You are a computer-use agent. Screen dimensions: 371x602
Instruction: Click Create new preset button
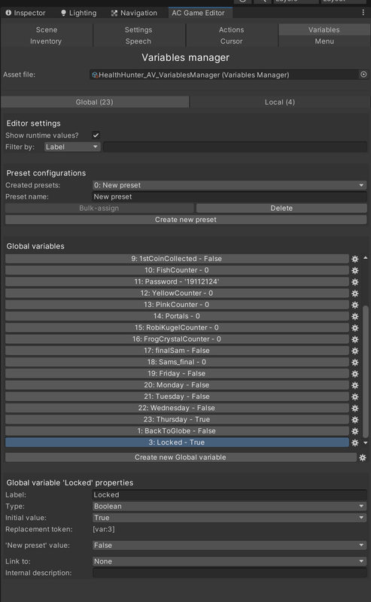[x=185, y=220]
